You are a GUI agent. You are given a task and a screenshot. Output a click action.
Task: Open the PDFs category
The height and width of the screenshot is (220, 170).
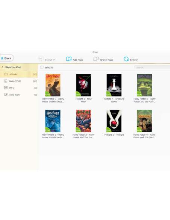point(19,88)
